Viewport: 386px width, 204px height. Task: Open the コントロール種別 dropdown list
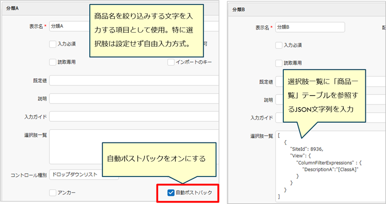click(84, 175)
